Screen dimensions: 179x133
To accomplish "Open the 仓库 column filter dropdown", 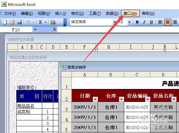I will pyautogui.click(x=121, y=99).
